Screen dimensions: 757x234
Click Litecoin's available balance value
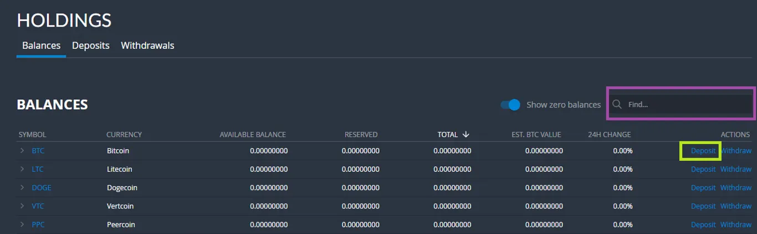coord(269,169)
